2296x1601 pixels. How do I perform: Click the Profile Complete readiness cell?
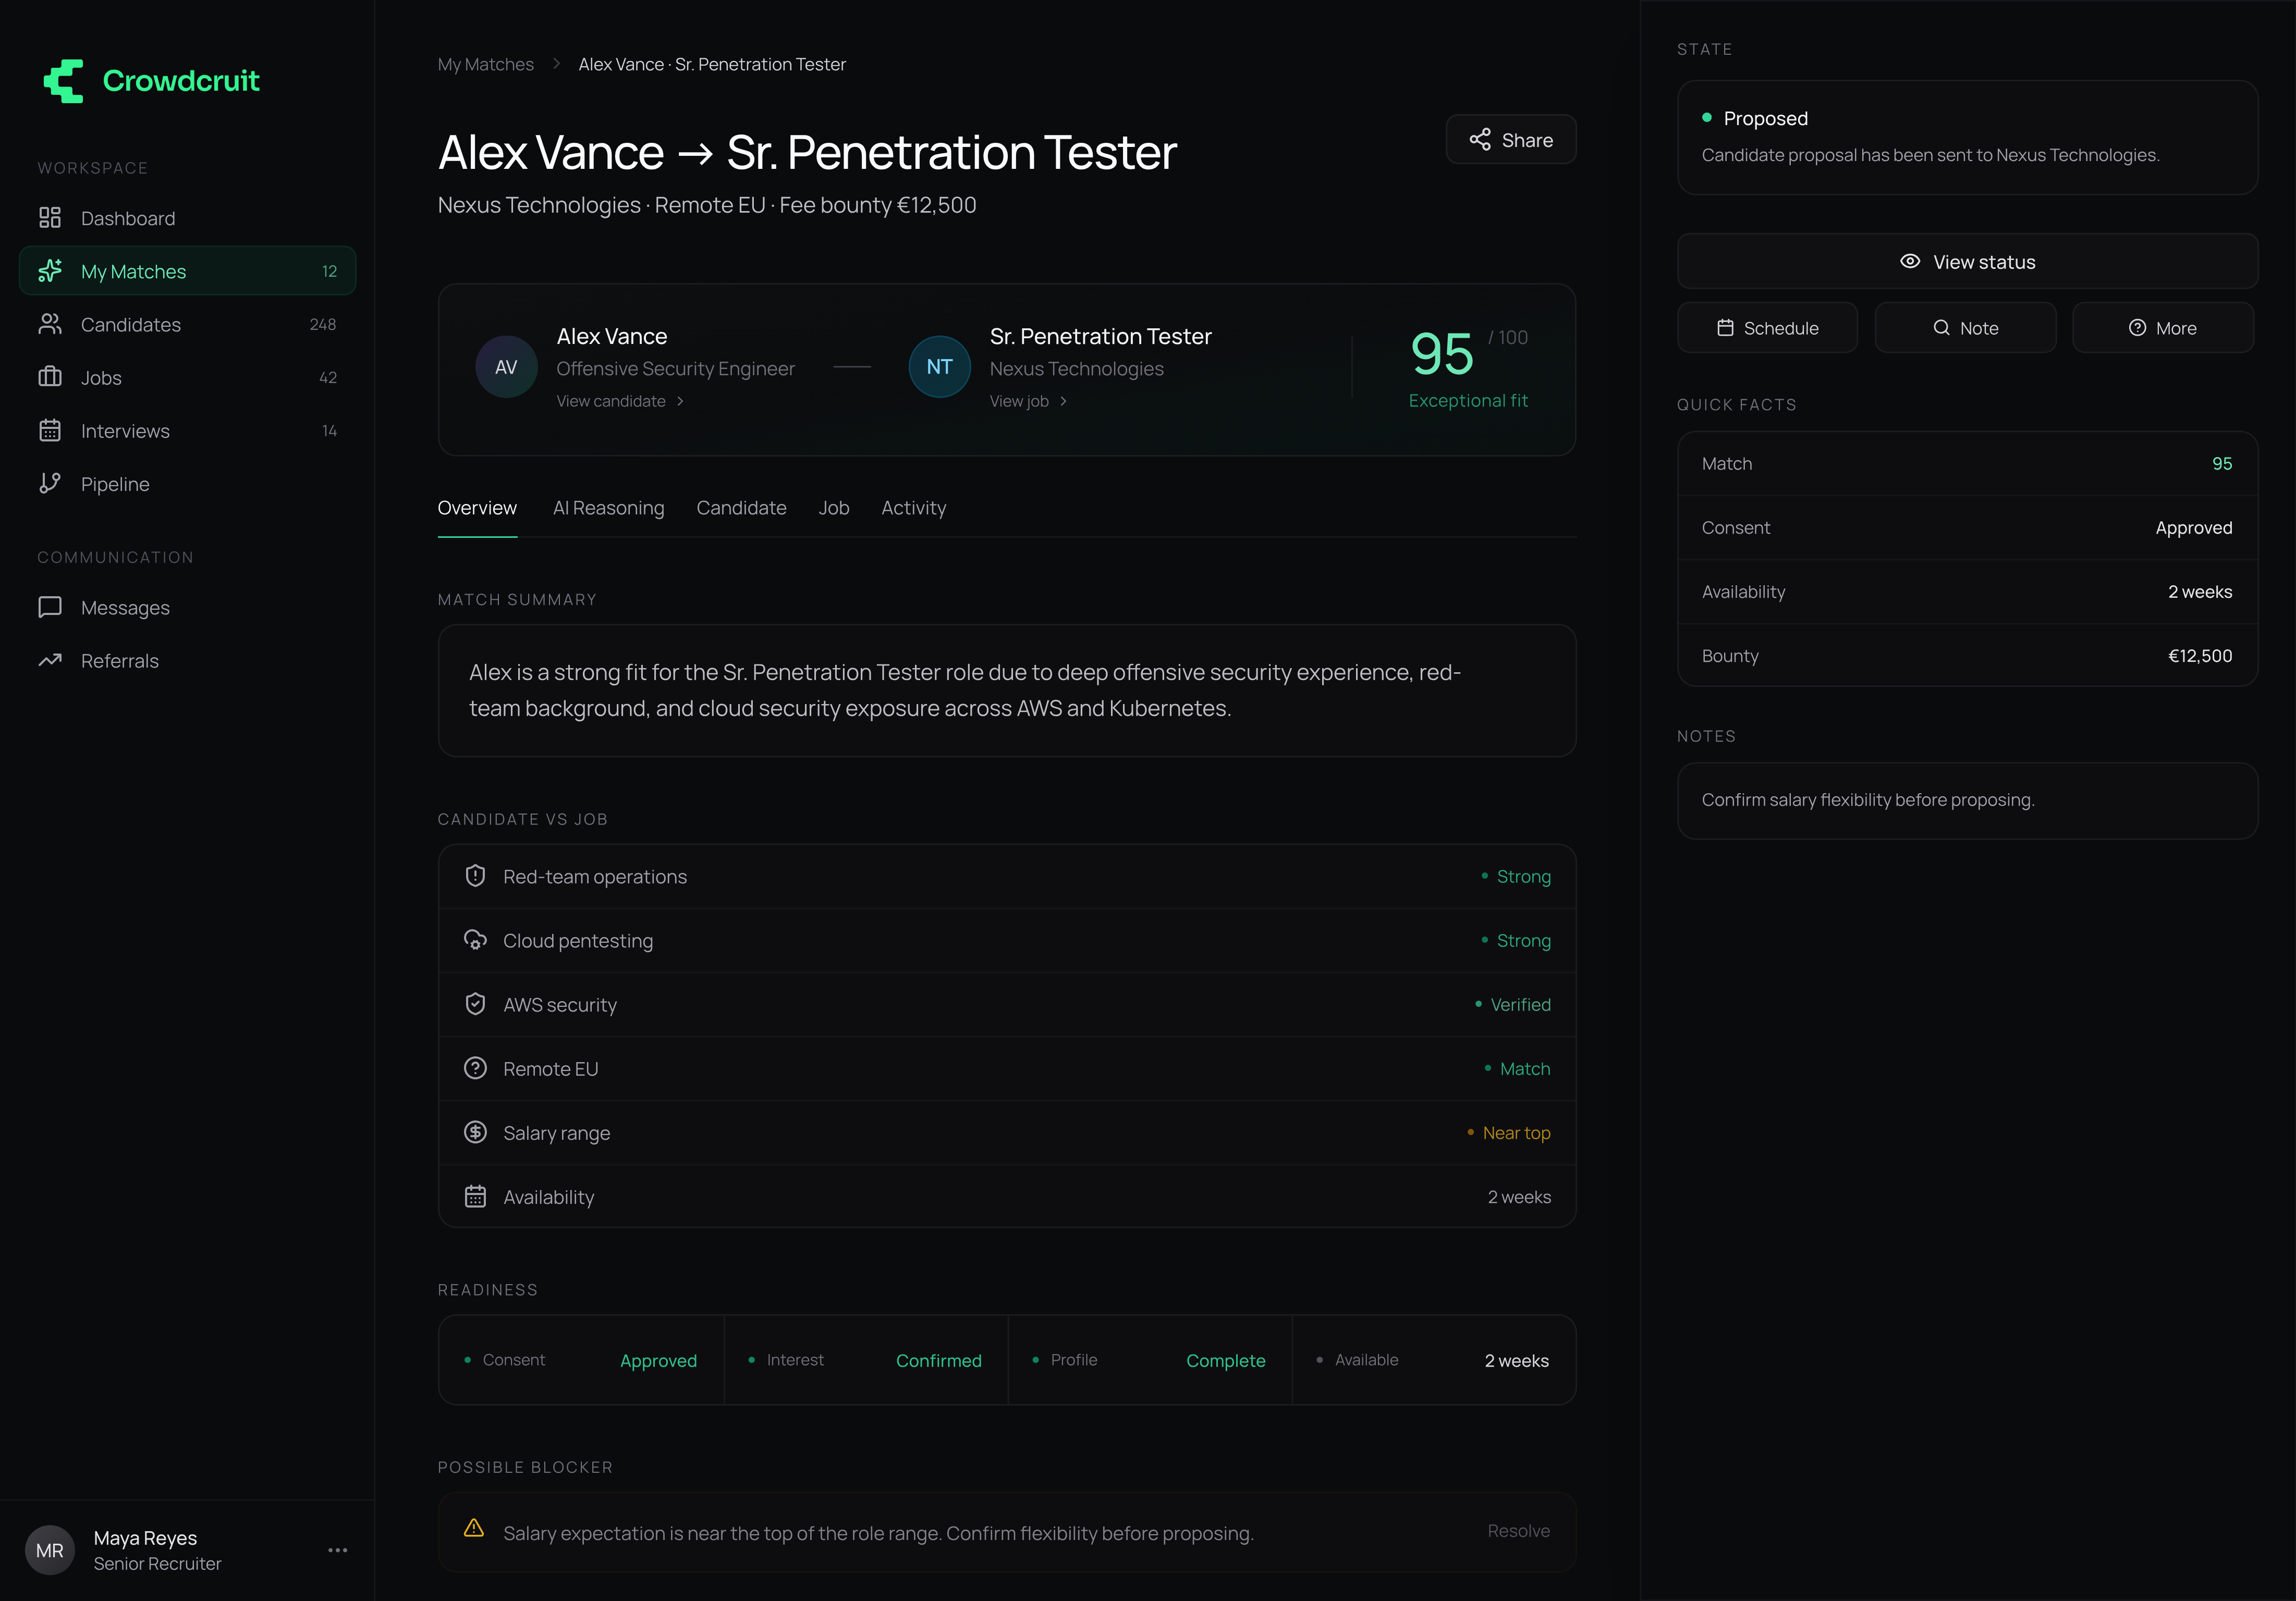pyautogui.click(x=1150, y=1359)
